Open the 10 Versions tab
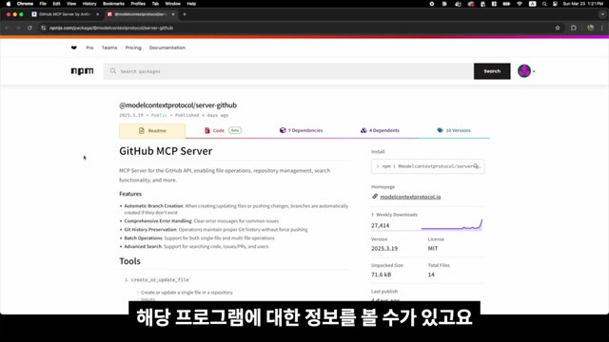 [x=454, y=131]
